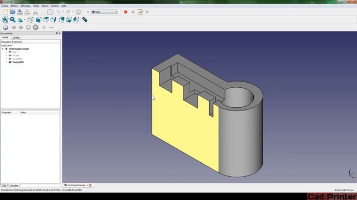Screen dimensions: 357x200
Task: Switch to the axonometric view cube
Action: [30, 20]
